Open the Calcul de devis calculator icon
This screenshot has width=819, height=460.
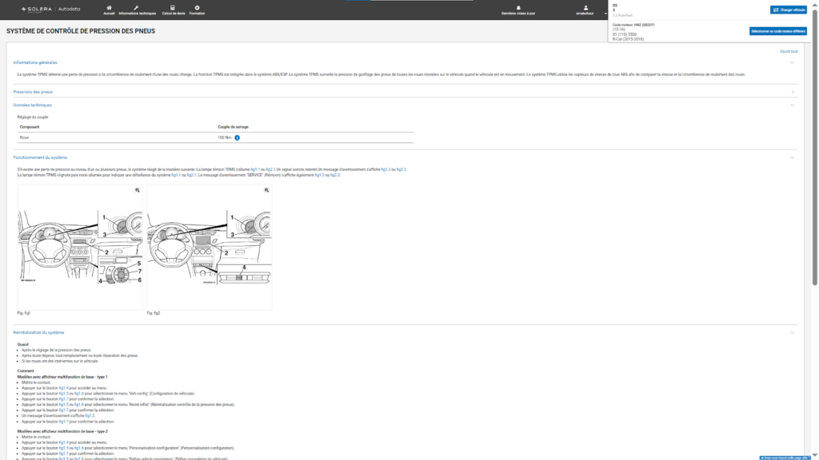tap(173, 8)
